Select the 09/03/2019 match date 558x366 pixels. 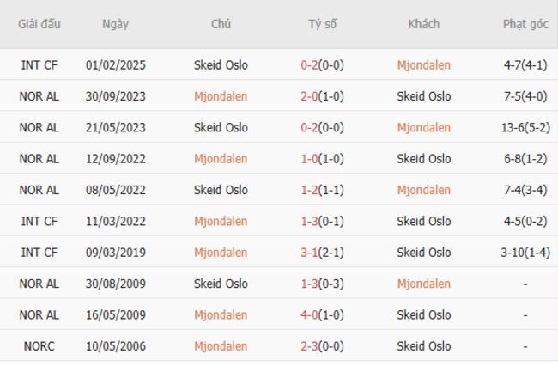(x=116, y=253)
